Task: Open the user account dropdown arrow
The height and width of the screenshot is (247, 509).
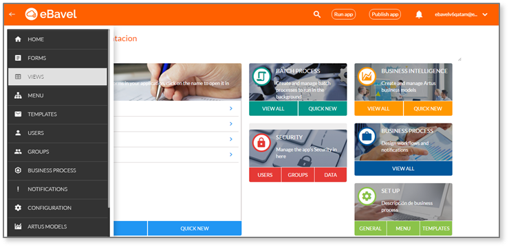Action: (x=485, y=14)
